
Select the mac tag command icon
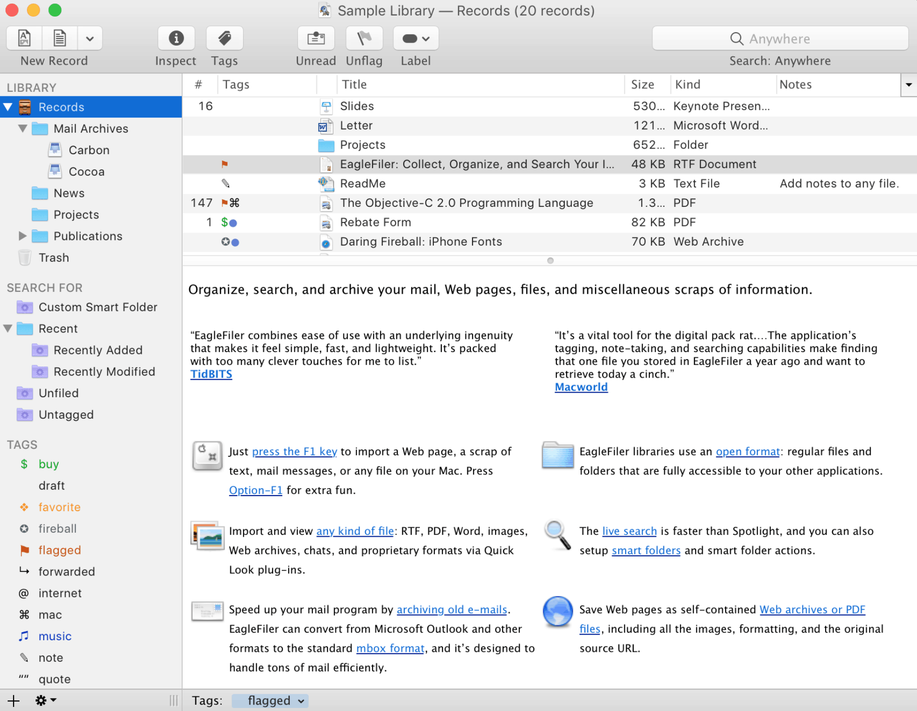[x=24, y=615]
